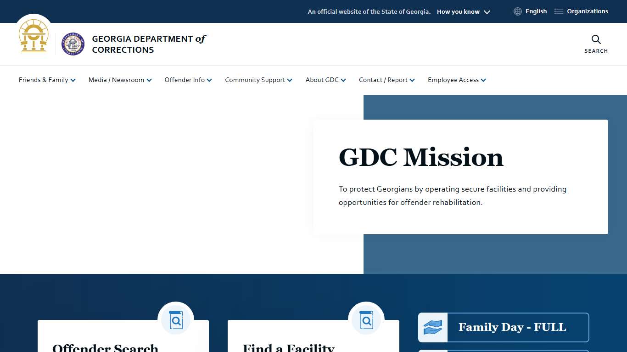Click the English language link
Screen dimensions: 627x352
click(x=536, y=11)
